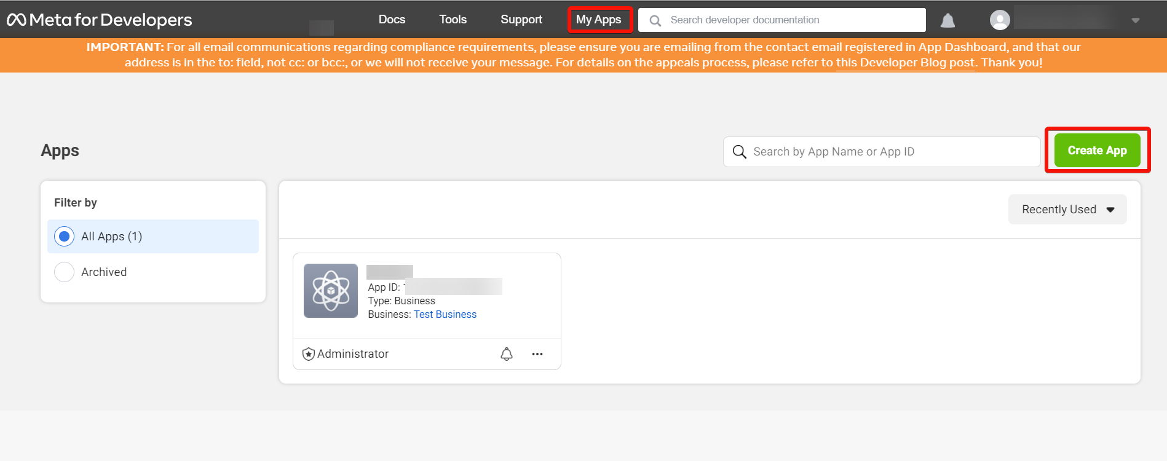Screen dimensions: 1167x461
Task: Click the Administrator shield badge icon
Action: click(309, 354)
